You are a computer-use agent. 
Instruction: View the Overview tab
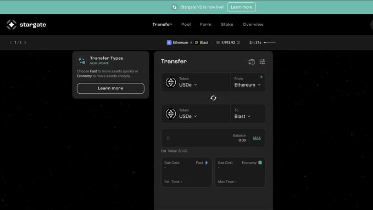click(253, 25)
